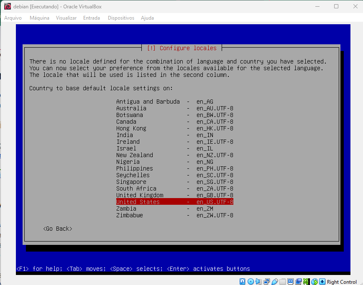Open the Entrada menu
Screen dimensions: 363x285
pos(92,18)
